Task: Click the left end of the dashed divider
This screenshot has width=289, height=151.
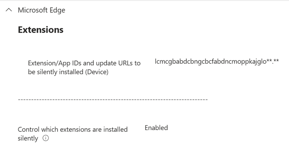Action: [19, 99]
